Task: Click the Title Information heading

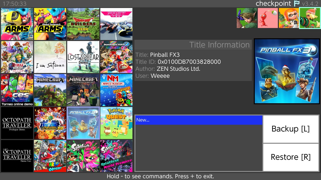Action: click(219, 45)
